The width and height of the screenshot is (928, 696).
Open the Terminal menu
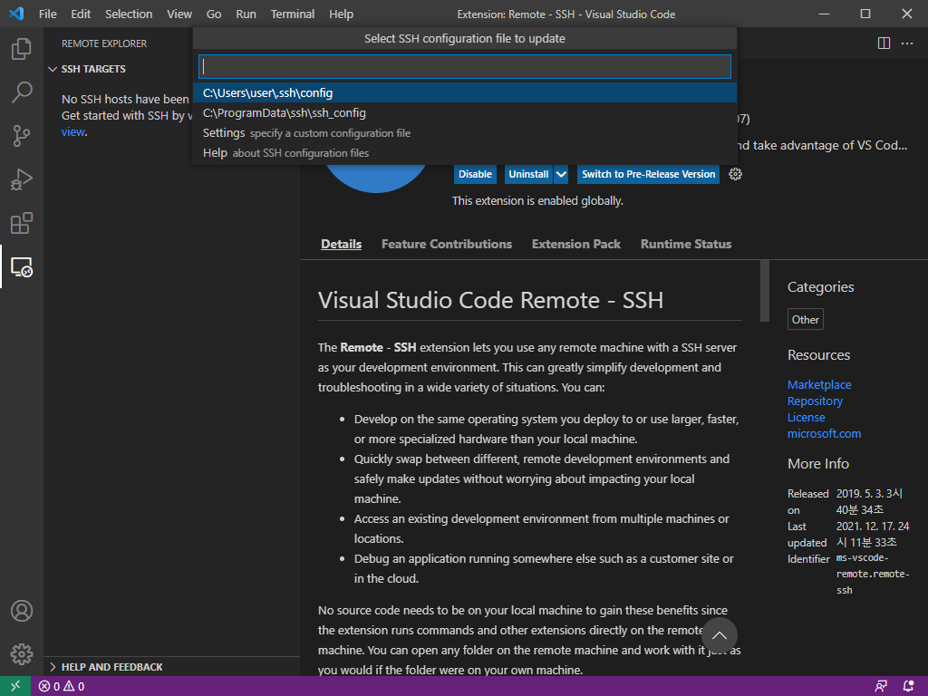point(293,14)
